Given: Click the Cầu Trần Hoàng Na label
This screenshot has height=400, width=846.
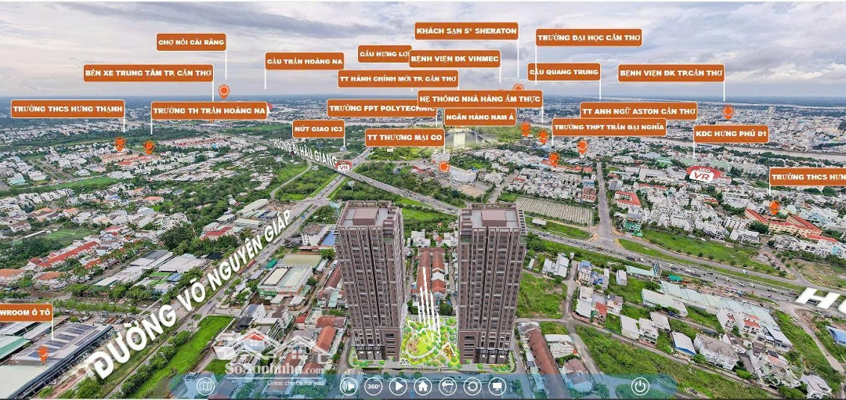Looking at the screenshot, I should (x=304, y=61).
